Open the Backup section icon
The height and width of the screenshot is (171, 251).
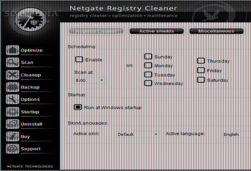click(x=13, y=87)
